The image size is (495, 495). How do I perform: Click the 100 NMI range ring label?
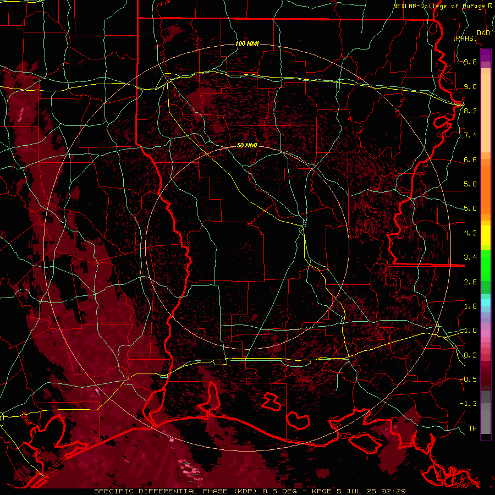click(x=247, y=43)
